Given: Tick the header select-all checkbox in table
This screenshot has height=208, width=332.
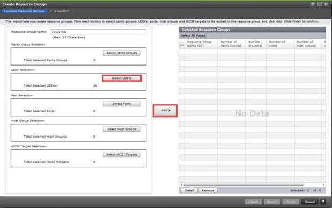Looking at the screenshot, I should [182, 44].
